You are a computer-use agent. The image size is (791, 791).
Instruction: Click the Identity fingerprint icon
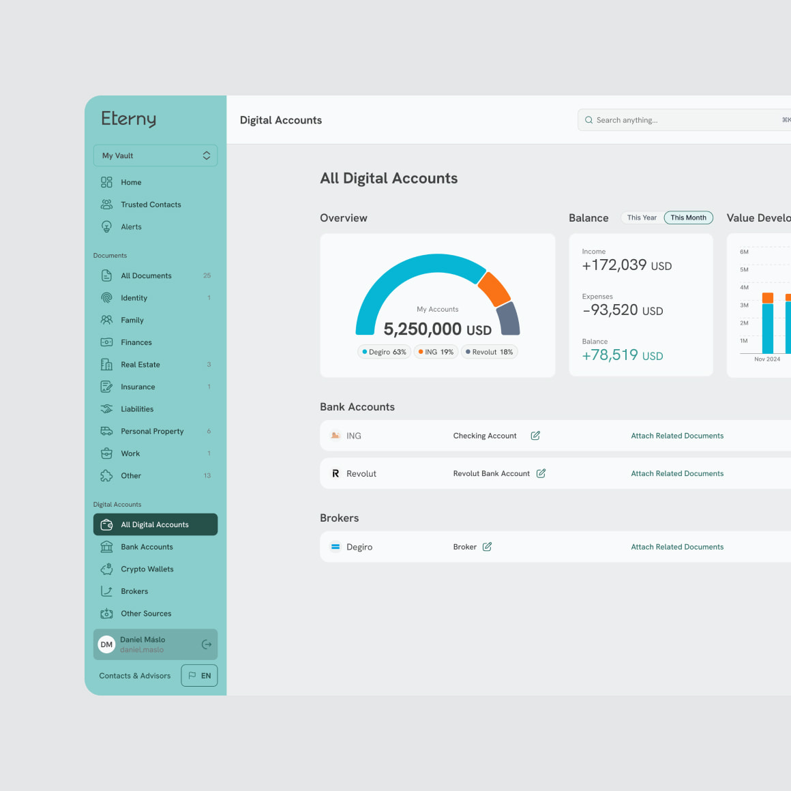[106, 297]
